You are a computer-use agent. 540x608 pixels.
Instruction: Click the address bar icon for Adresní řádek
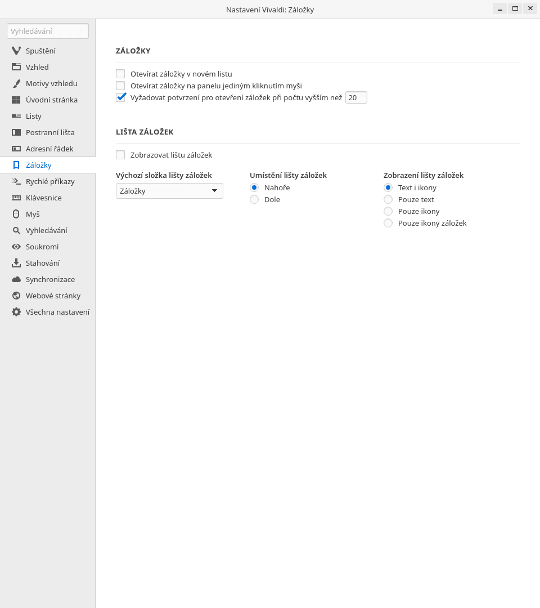coord(16,149)
